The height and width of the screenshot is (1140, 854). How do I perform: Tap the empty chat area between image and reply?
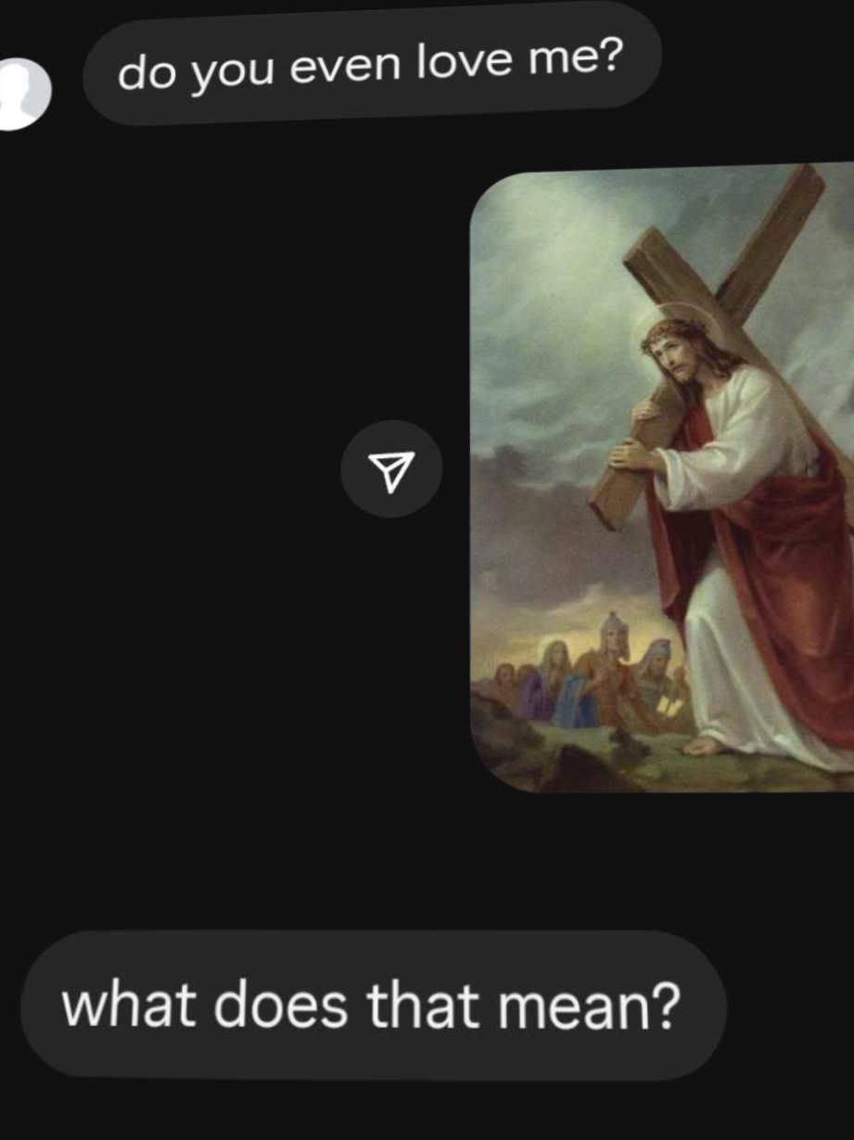click(x=427, y=863)
